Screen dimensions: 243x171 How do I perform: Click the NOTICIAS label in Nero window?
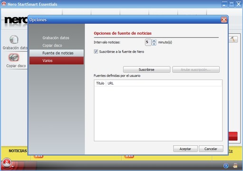coord(18,151)
